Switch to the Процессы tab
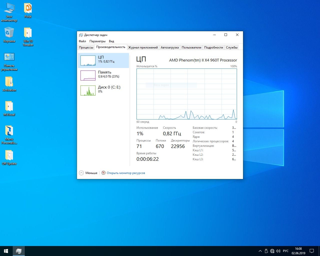The height and width of the screenshot is (256, 320). (x=86, y=47)
